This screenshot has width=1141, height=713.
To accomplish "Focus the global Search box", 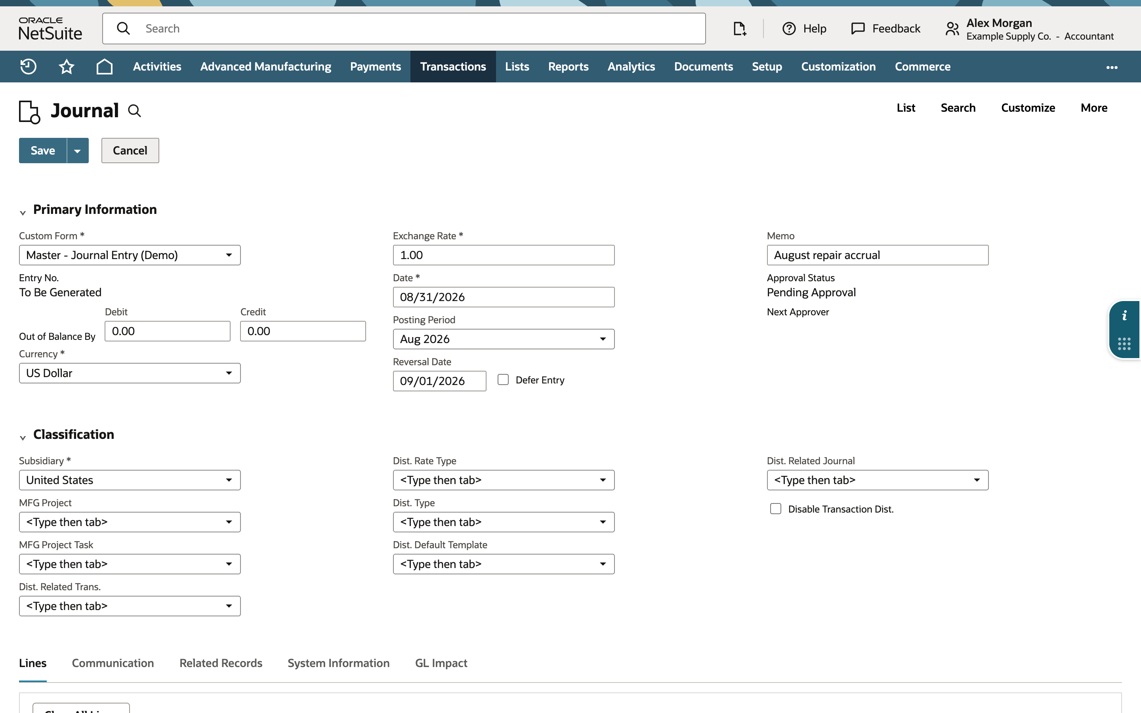I will coord(404,28).
